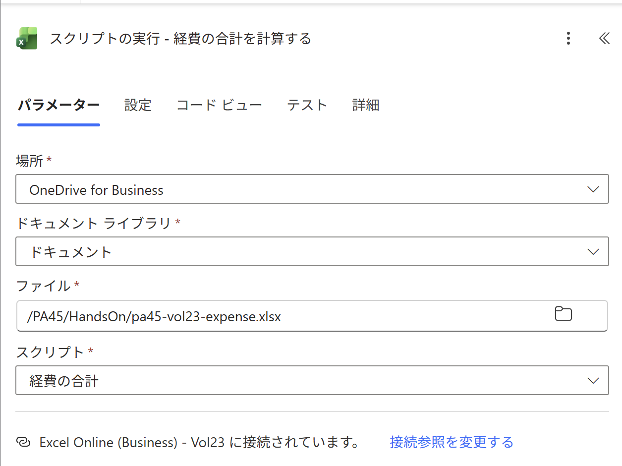Click the action title スクリプトの実行
622x466 pixels.
pos(180,38)
